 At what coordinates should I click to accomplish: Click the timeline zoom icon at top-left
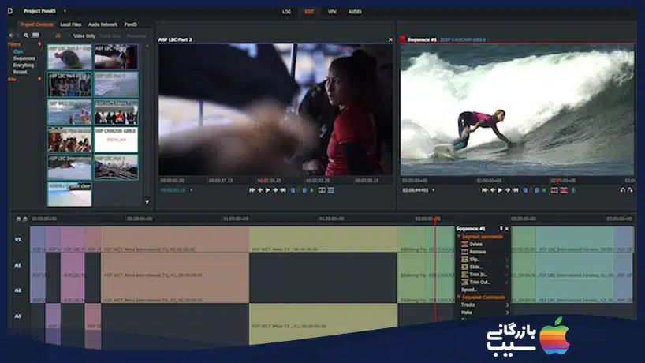point(17,219)
